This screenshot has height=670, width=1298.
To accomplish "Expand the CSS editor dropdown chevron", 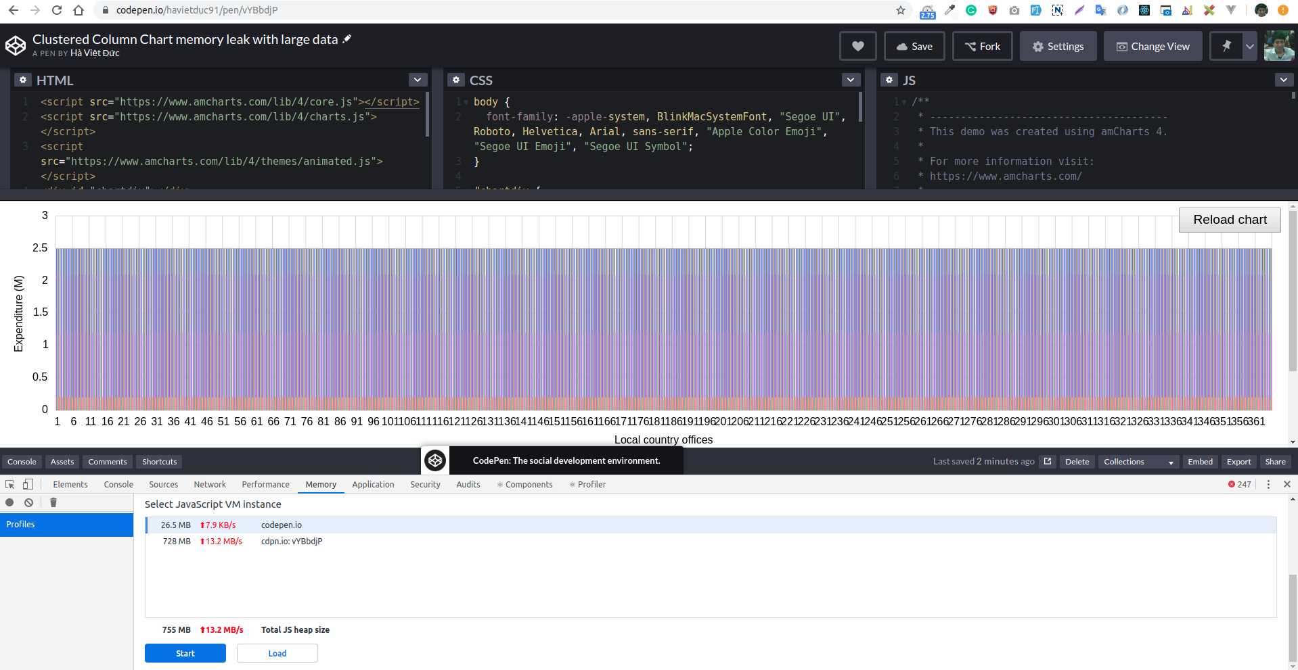I will click(x=851, y=80).
